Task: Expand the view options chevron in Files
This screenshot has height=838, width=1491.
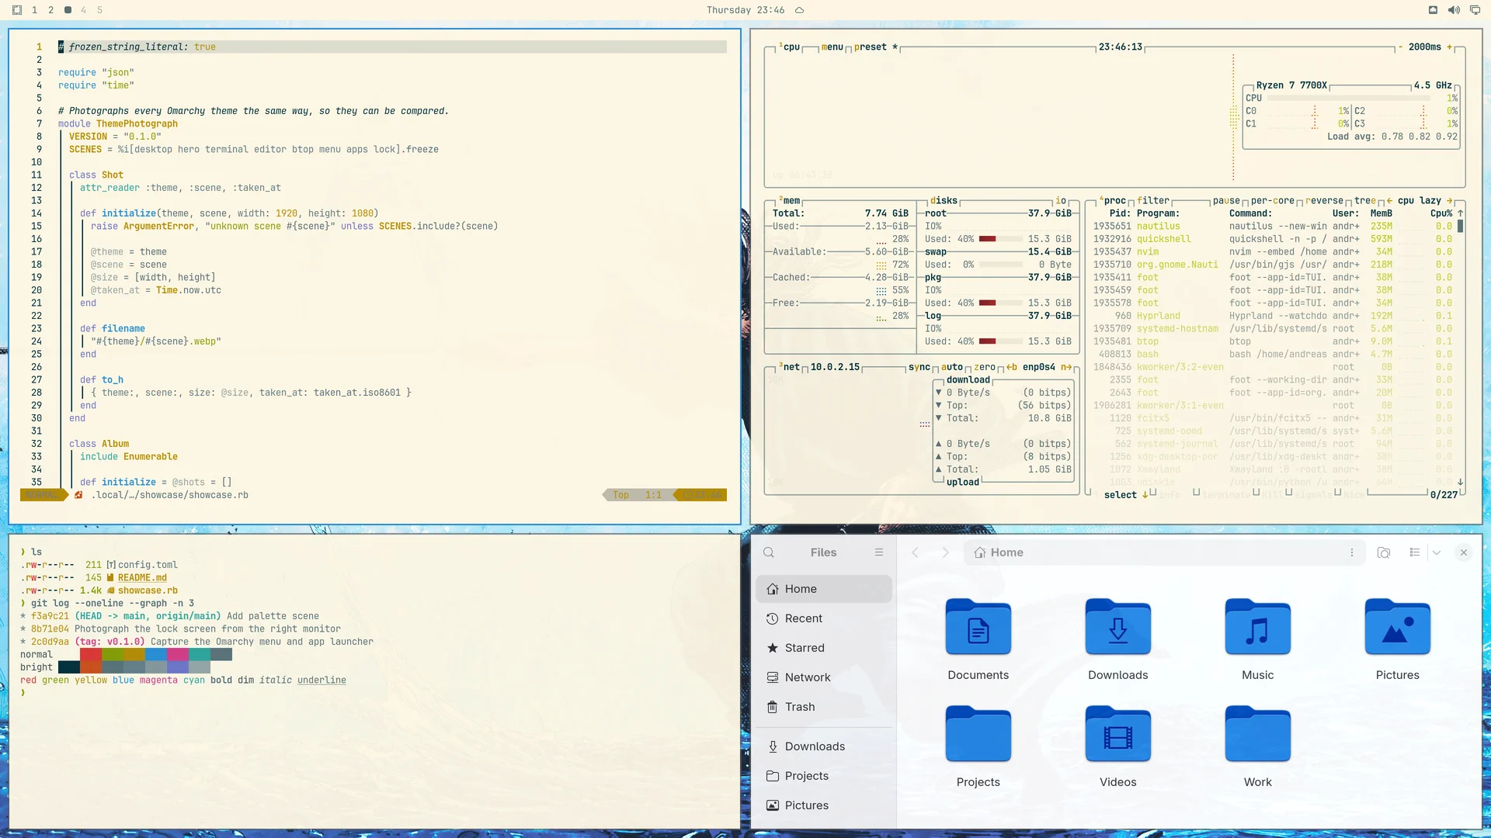Action: 1437,552
